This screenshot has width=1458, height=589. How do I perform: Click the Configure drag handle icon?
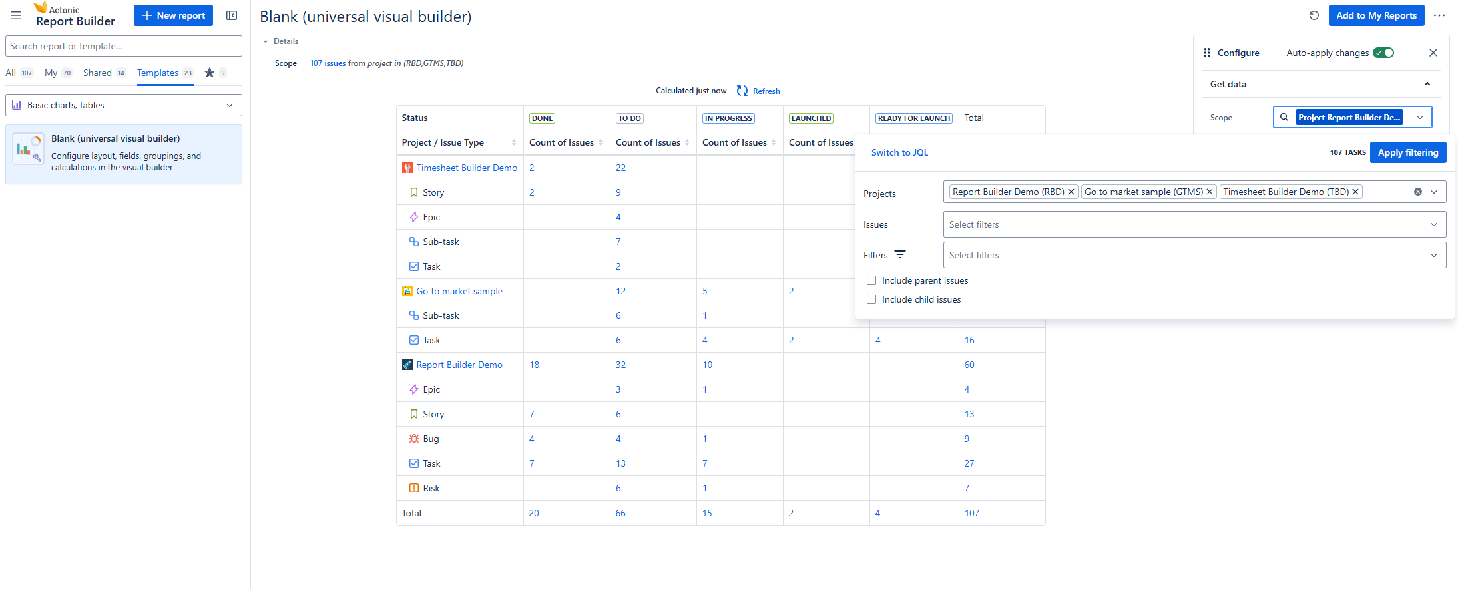(x=1207, y=53)
